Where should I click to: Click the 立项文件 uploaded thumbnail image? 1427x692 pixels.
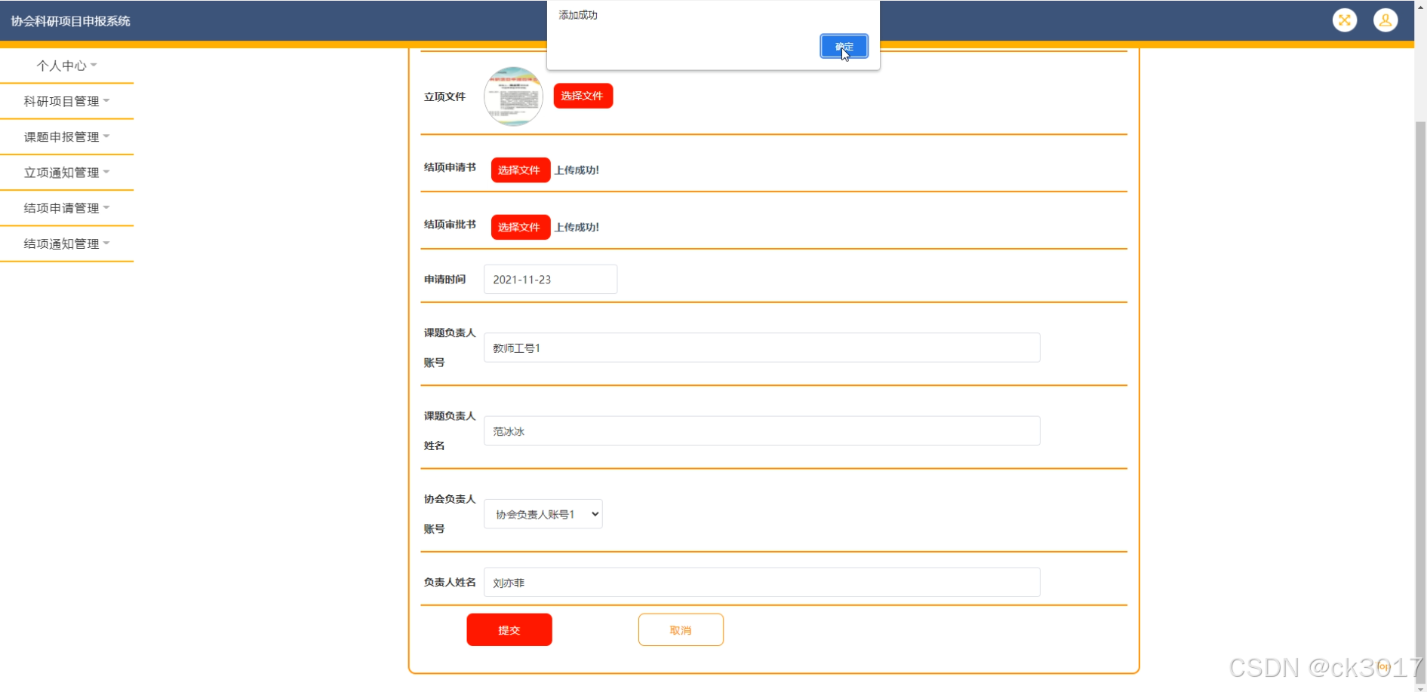coord(513,96)
